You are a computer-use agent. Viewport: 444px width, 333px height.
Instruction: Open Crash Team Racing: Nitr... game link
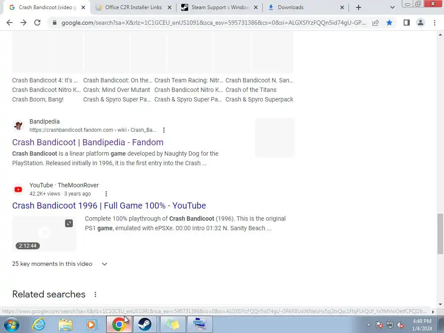click(189, 80)
